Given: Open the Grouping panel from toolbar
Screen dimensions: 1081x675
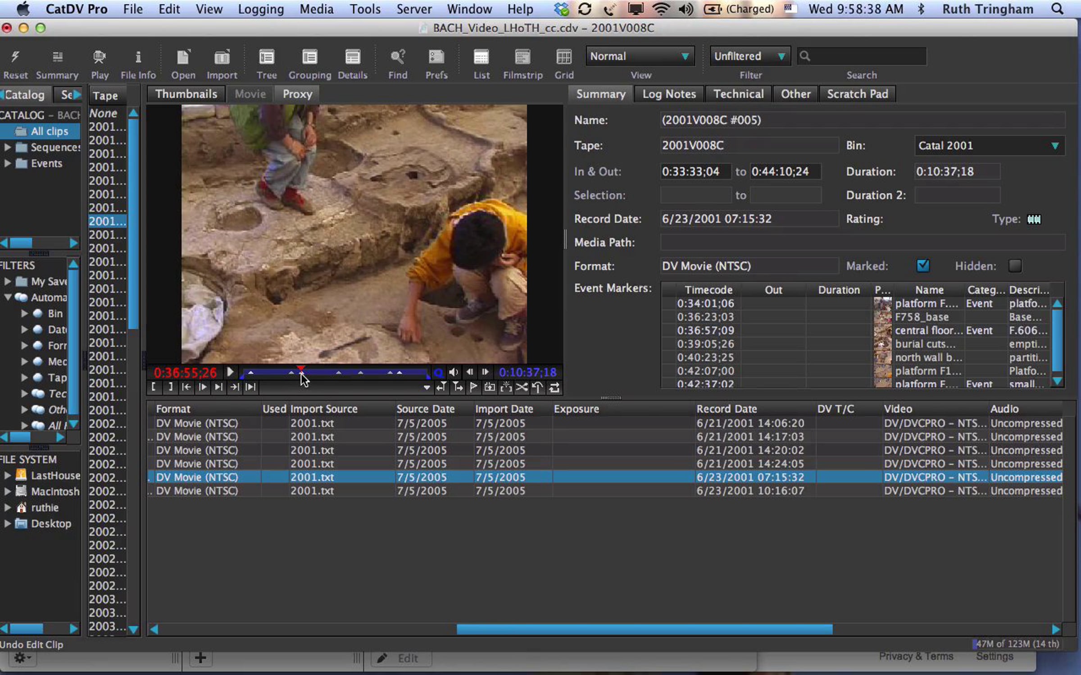Looking at the screenshot, I should (x=309, y=57).
